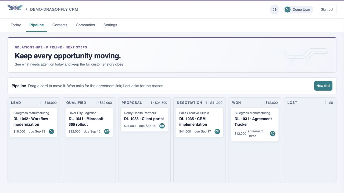Create a New deal
Image resolution: width=344 pixels, height=193 pixels.
point(323,86)
